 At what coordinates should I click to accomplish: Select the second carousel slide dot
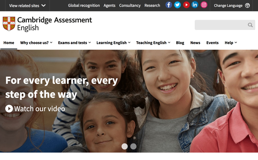(x=133, y=146)
